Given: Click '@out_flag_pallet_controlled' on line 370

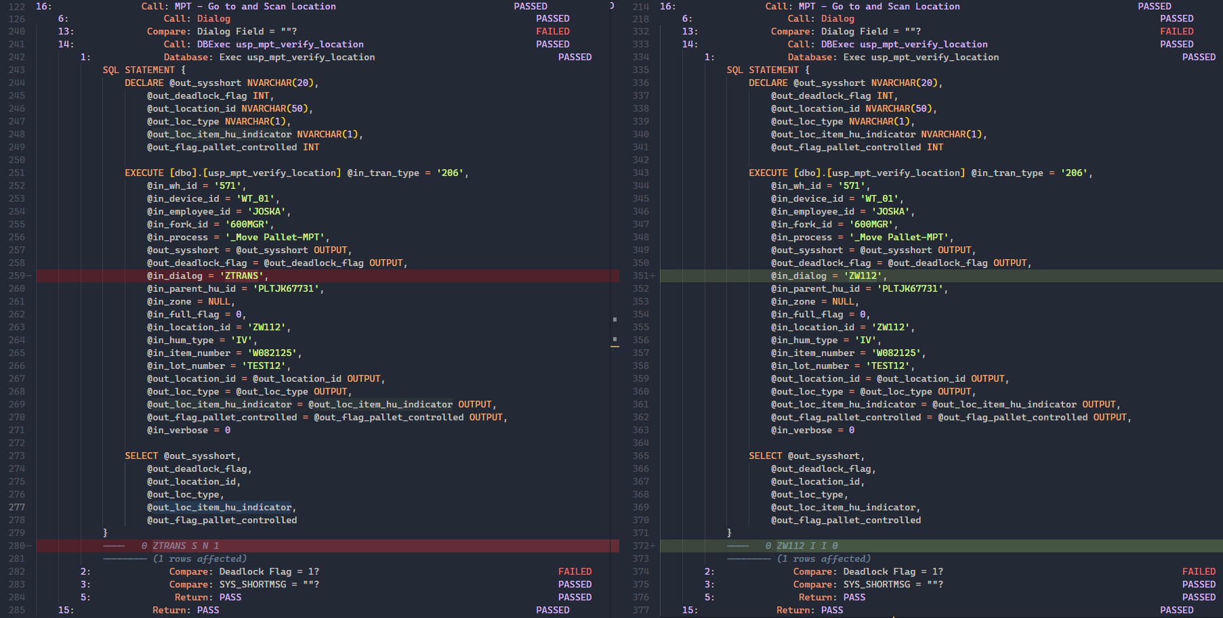Looking at the screenshot, I should pyautogui.click(x=846, y=520).
